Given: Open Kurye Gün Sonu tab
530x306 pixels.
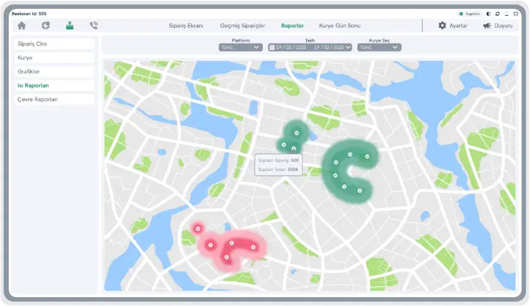Looking at the screenshot, I should 340,26.
